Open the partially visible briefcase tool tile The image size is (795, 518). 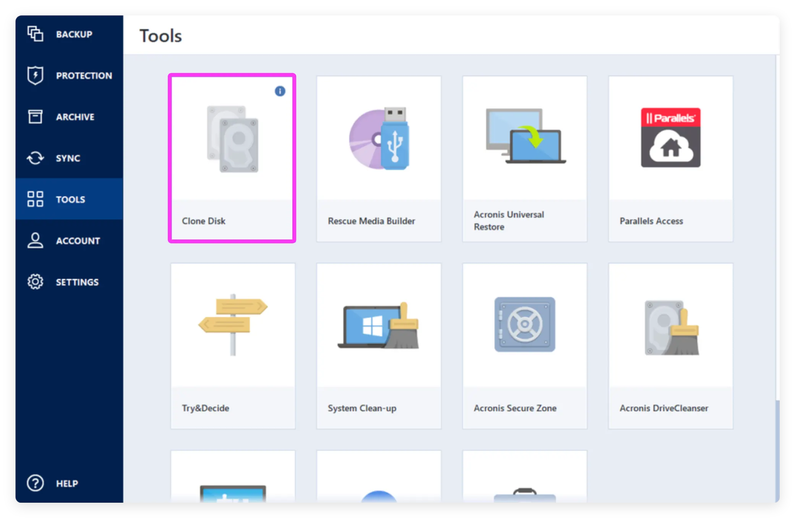525,476
